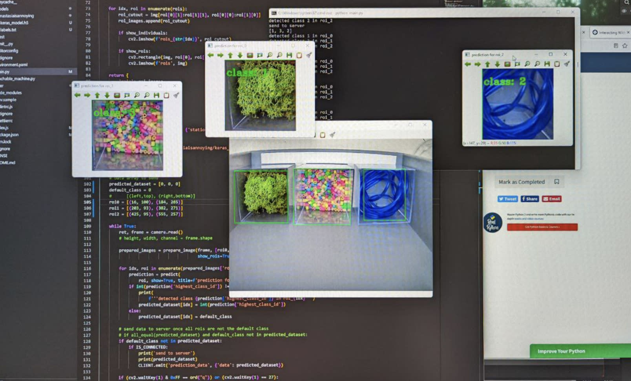Pan left in the prediction for roi_1 window
The image size is (631, 381).
[x=77, y=95]
